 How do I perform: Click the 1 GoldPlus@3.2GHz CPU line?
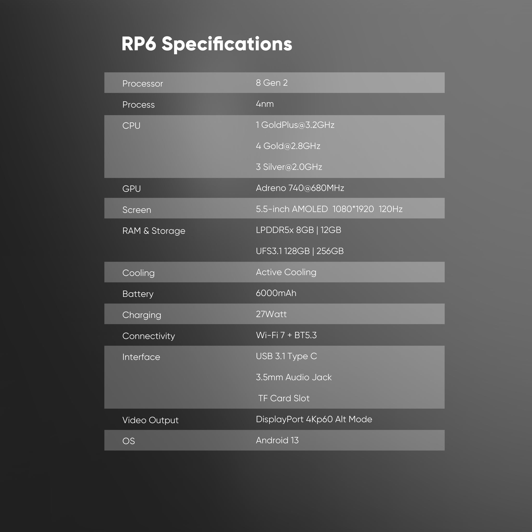(295, 125)
